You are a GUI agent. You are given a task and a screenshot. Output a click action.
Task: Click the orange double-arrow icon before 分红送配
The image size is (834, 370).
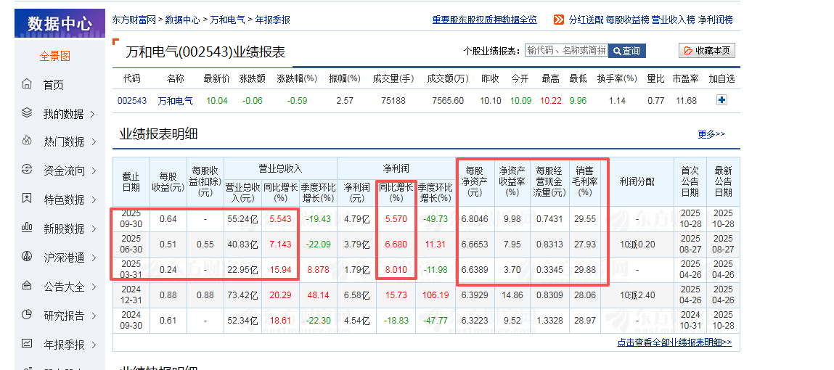click(558, 20)
